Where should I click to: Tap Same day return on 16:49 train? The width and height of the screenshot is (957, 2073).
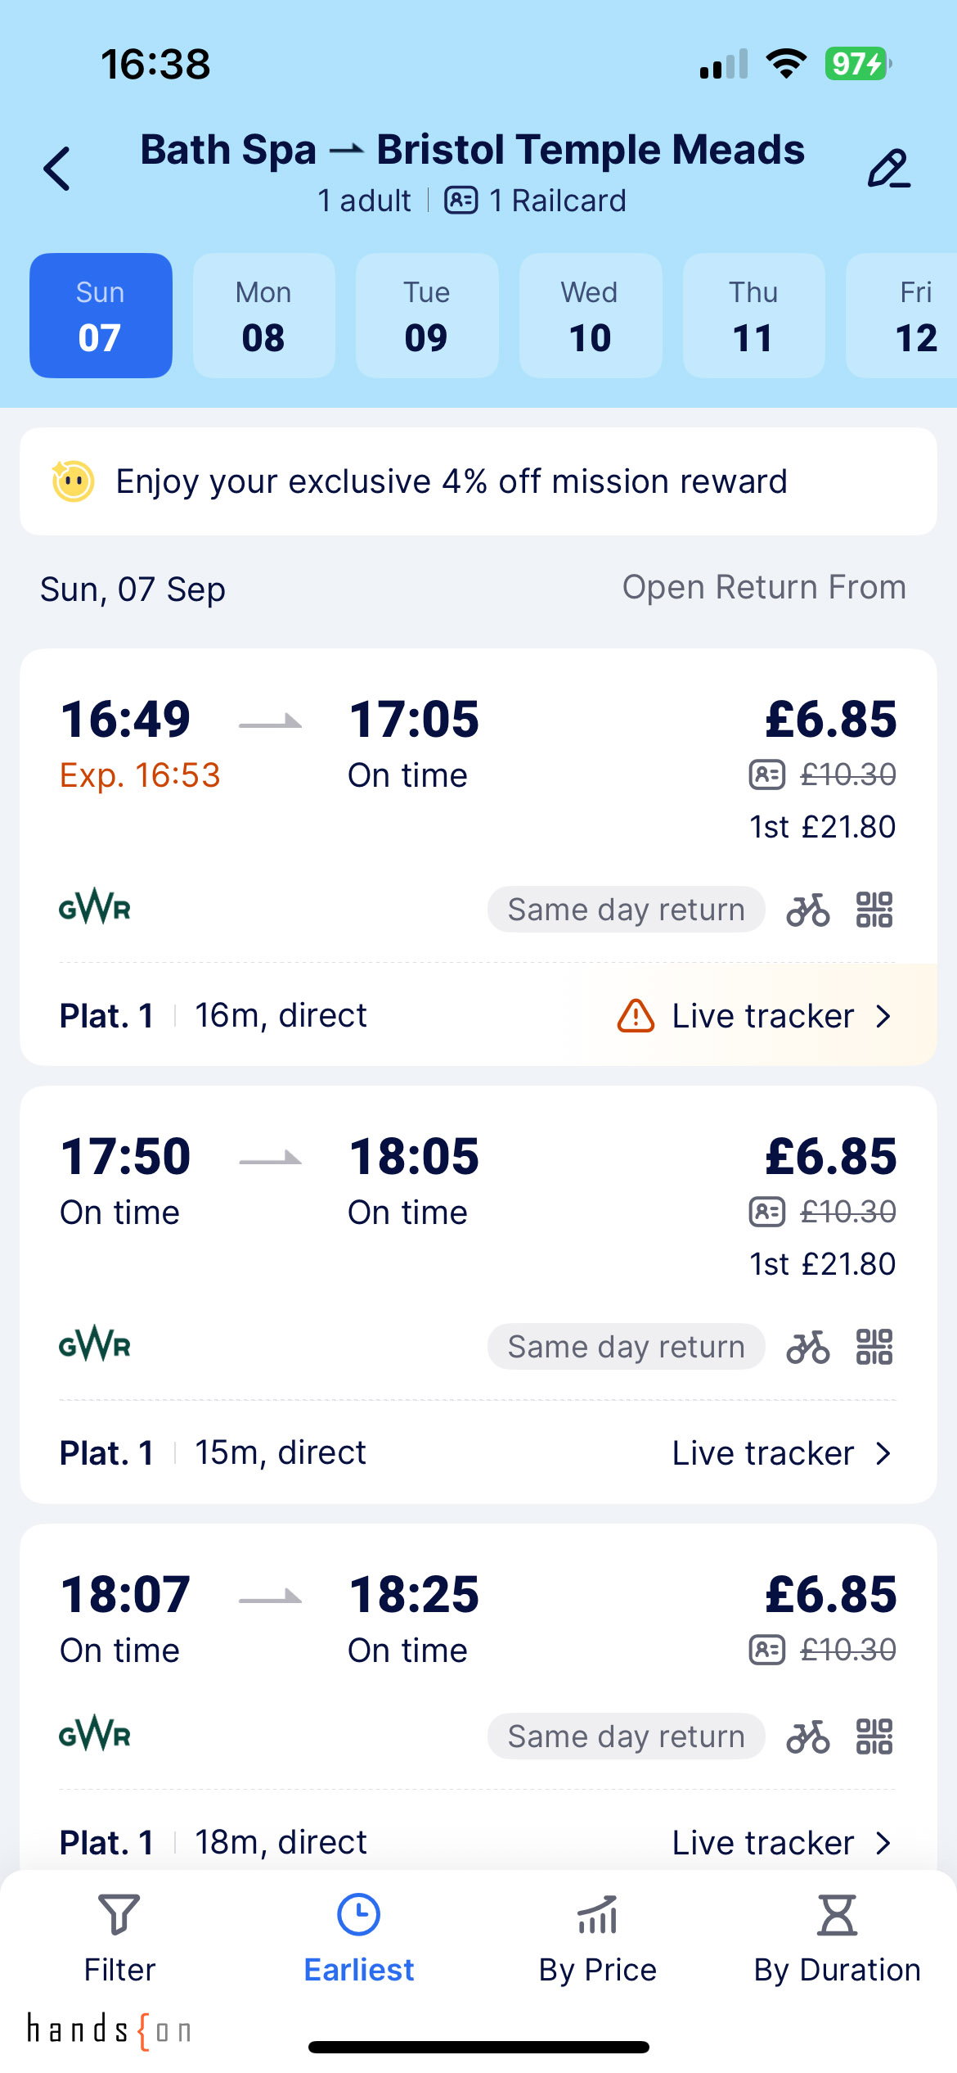[x=626, y=910]
